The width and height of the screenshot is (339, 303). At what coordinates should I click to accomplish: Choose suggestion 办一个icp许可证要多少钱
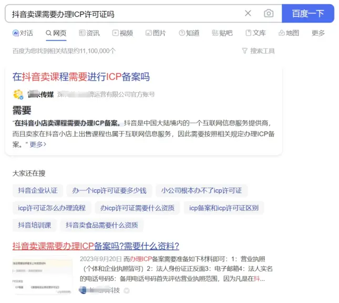(109, 190)
